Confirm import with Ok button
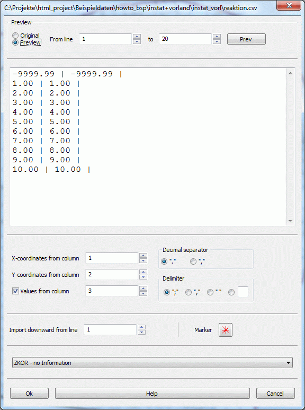This screenshot has height=410, width=305. tap(29, 393)
